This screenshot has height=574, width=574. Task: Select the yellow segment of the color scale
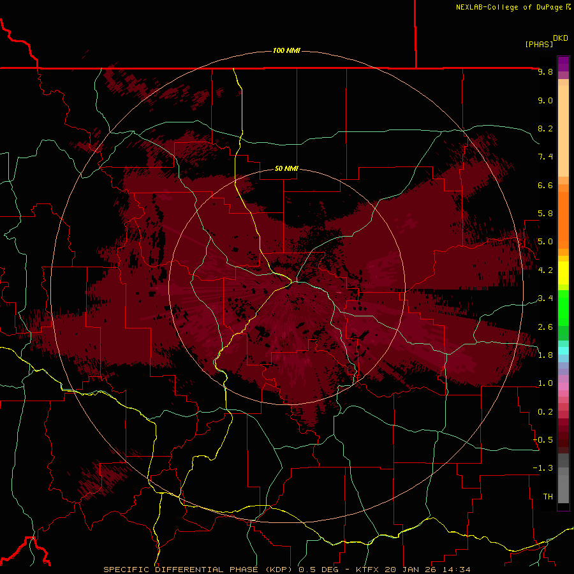[563, 273]
